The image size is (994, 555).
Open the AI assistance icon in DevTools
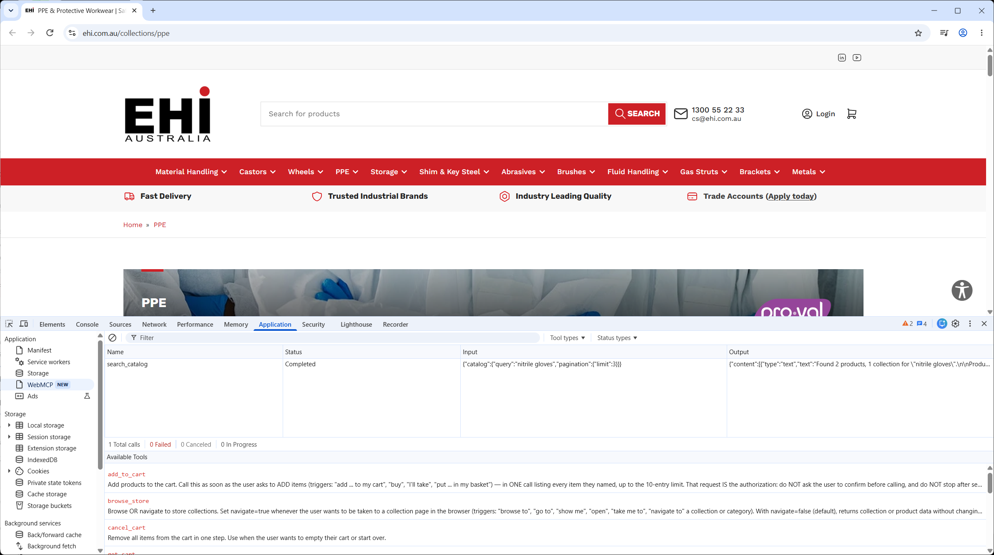pos(942,324)
